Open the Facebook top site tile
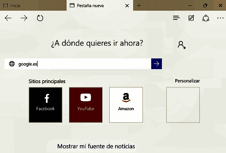Screen dimensions: 226x153 pyautogui.click(x=46, y=105)
